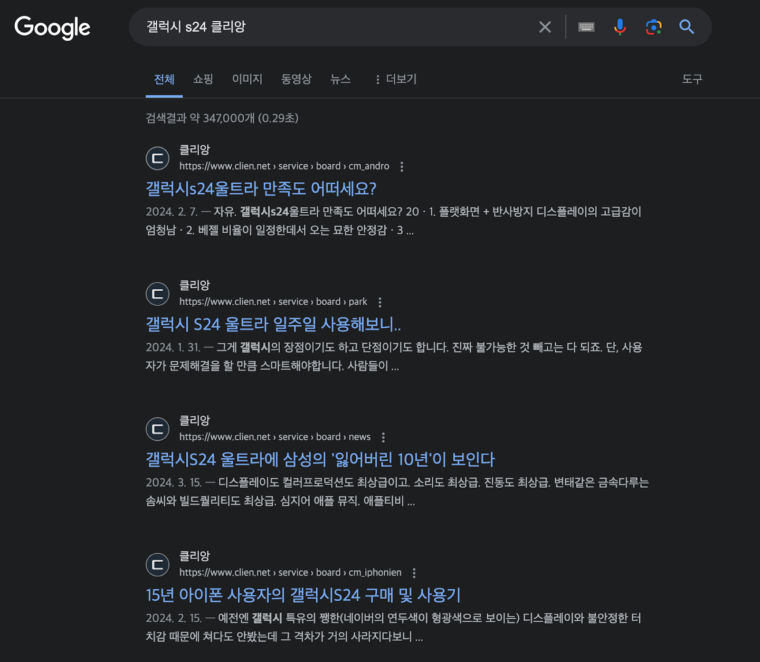Clear the search query with the X icon
This screenshot has height=662, width=760.
pyautogui.click(x=544, y=27)
